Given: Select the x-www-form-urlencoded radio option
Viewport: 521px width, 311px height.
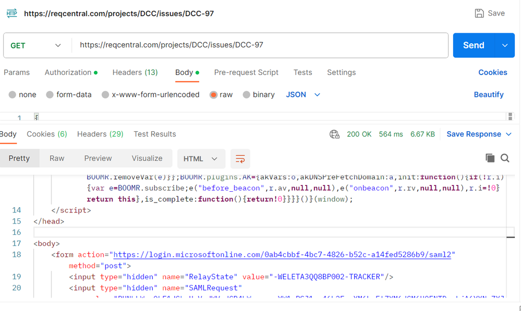Looking at the screenshot, I should [105, 95].
